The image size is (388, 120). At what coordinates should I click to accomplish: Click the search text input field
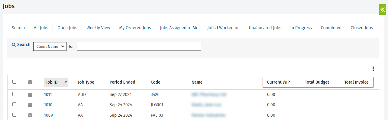[x=139, y=47]
